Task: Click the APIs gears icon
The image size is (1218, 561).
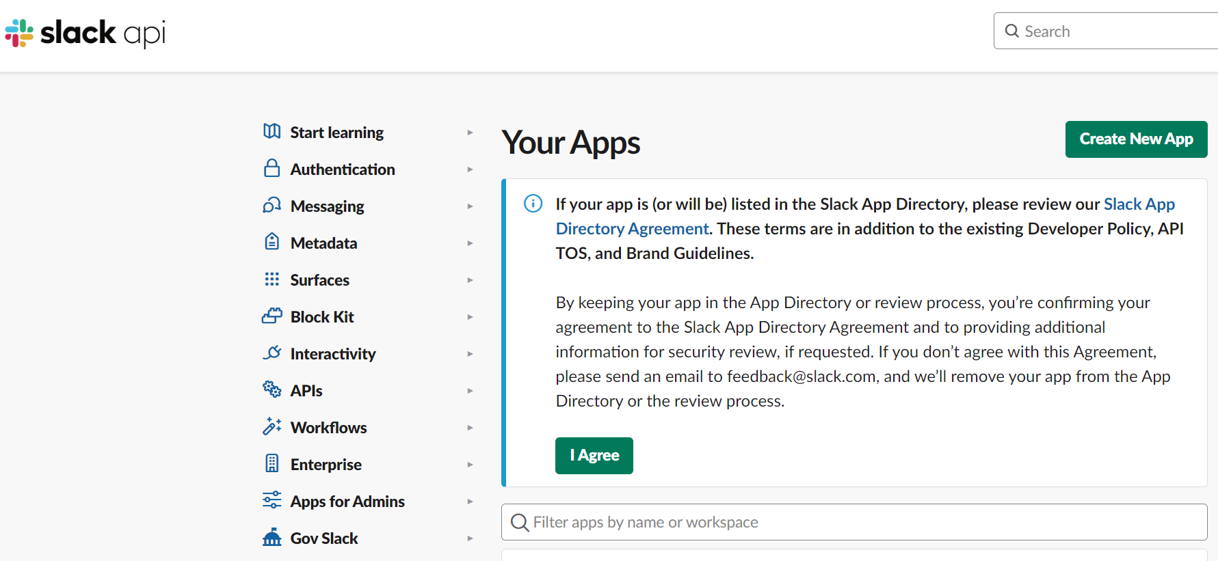Action: tap(272, 389)
